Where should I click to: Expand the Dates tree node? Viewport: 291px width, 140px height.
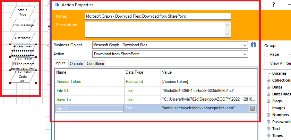point(268,87)
